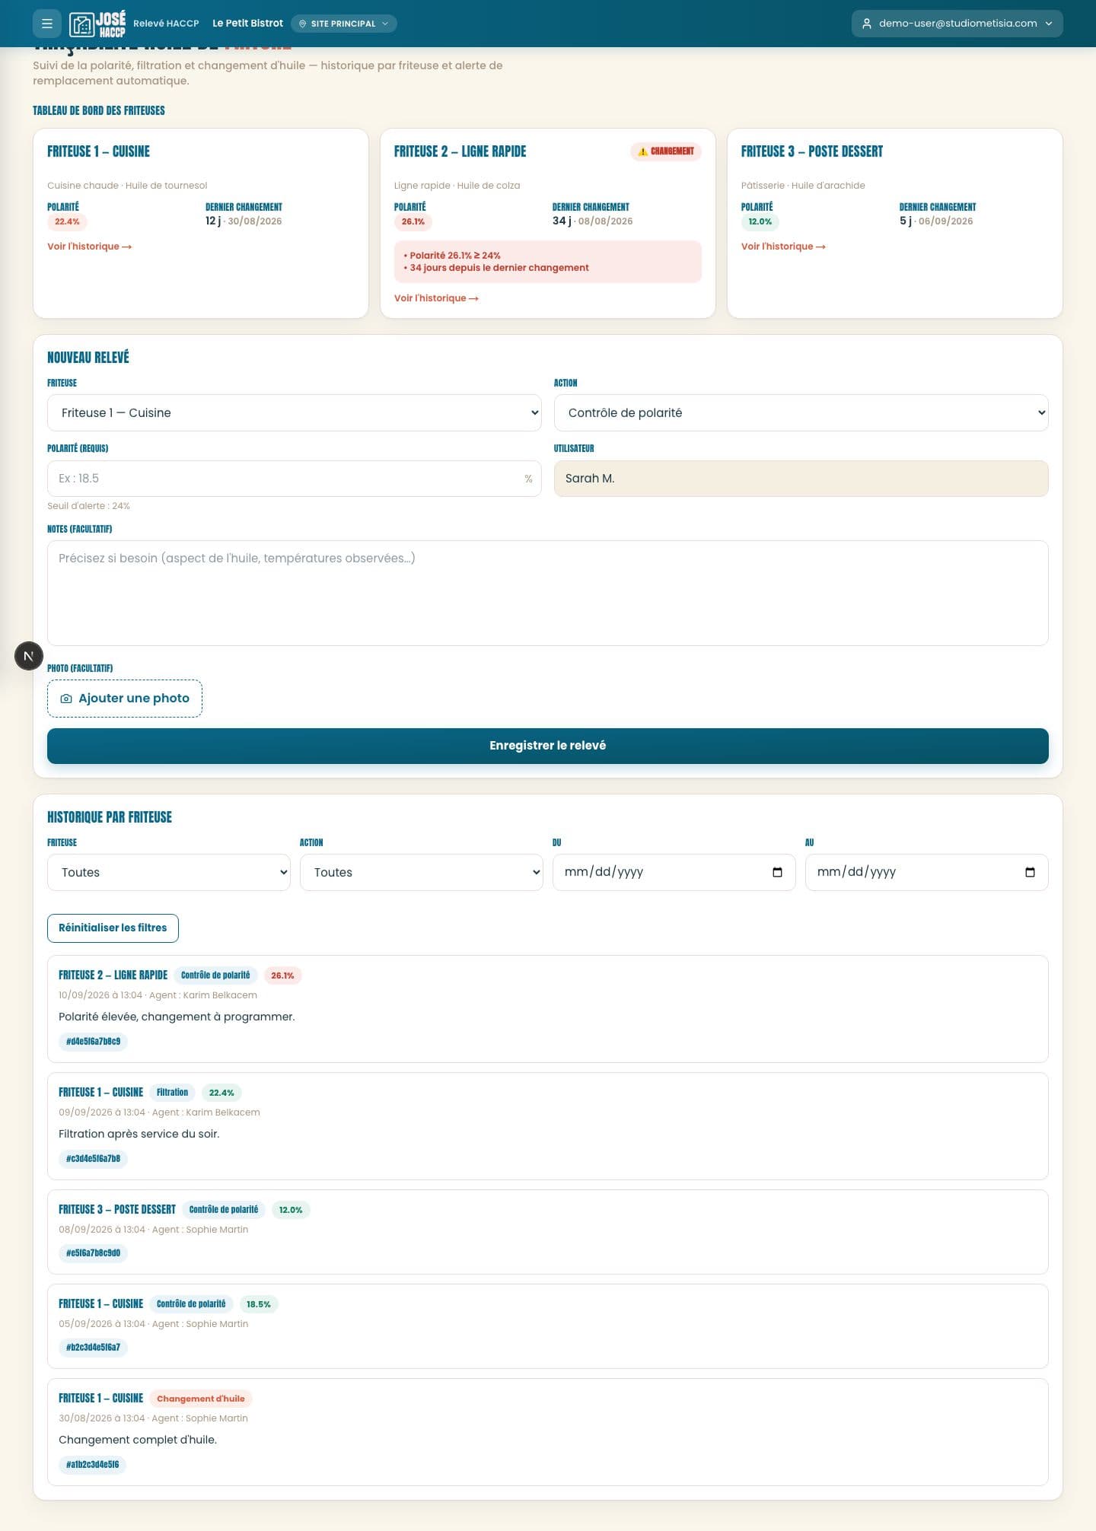Viewport: 1096px width, 1531px height.
Task: Open calendar picker in Du date field
Action: (x=777, y=872)
